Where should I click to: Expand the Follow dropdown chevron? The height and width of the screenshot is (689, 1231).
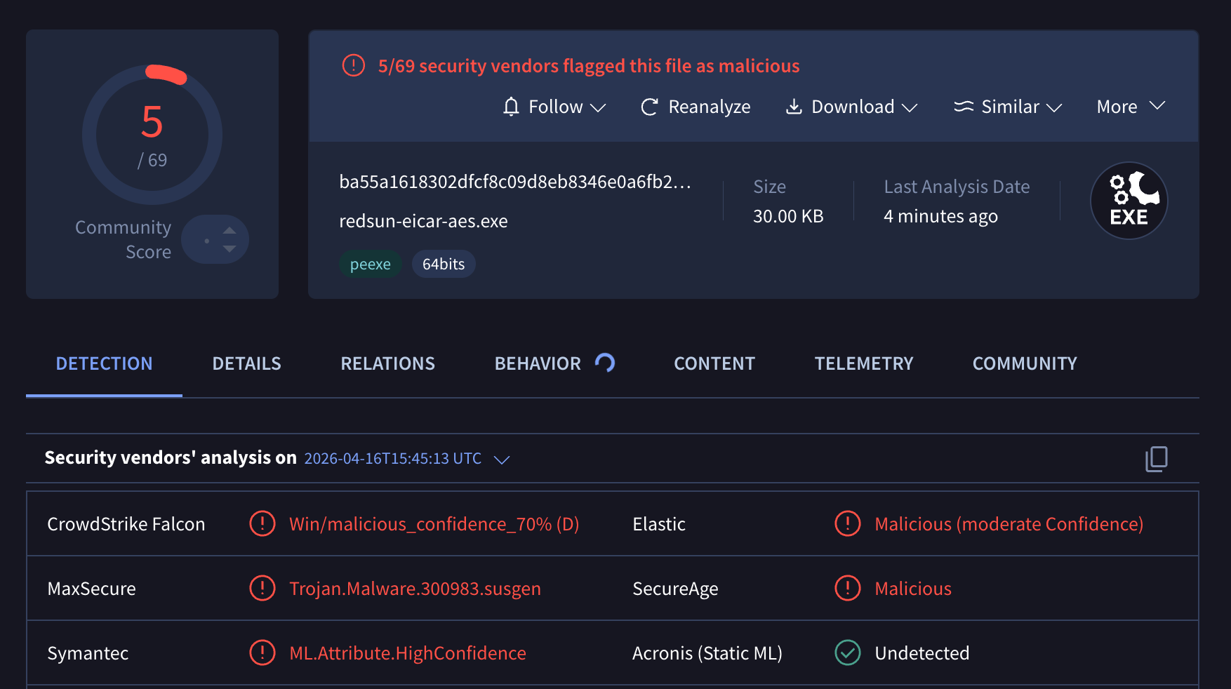pyautogui.click(x=598, y=107)
